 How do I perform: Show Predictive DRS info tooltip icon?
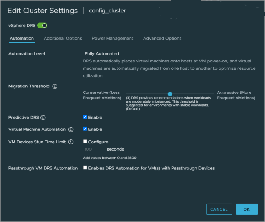(x=43, y=118)
